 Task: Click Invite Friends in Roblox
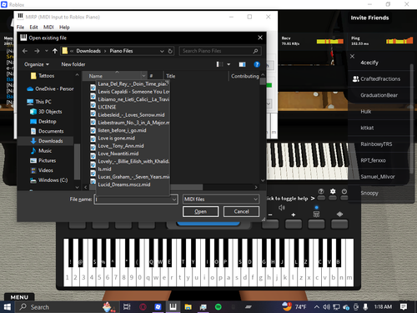(x=369, y=18)
